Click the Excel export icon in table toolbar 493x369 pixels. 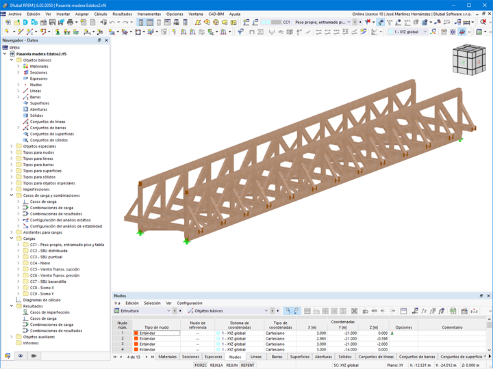click(x=453, y=311)
